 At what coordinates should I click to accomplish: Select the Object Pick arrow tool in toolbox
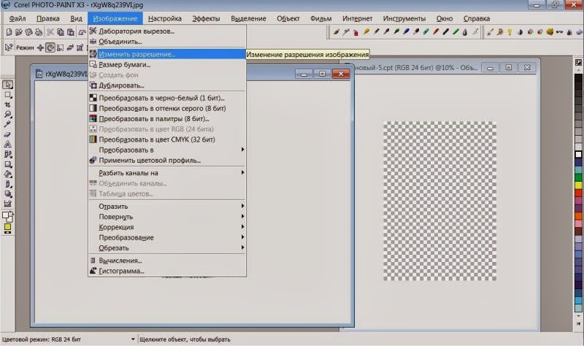tap(7, 85)
